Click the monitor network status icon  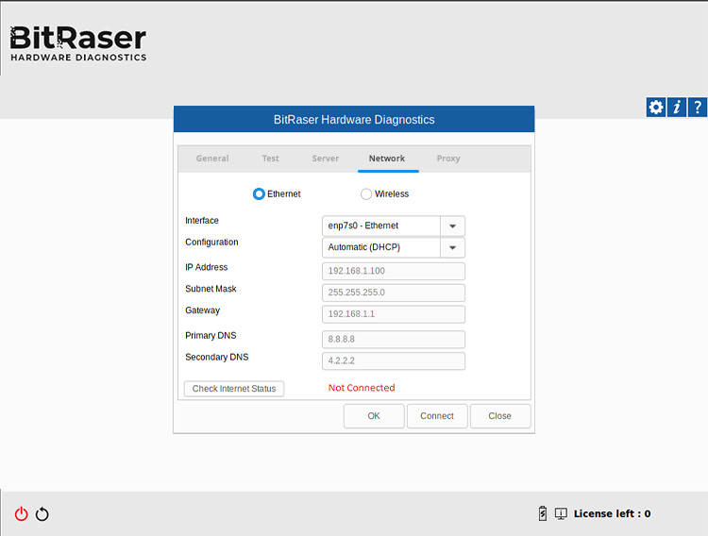point(561,513)
